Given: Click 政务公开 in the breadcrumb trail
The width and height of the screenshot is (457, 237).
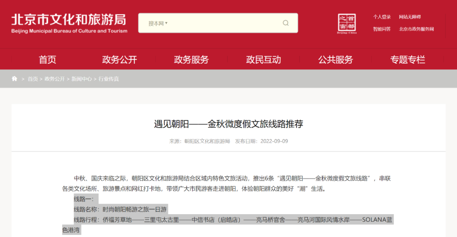Looking at the screenshot, I should point(55,79).
